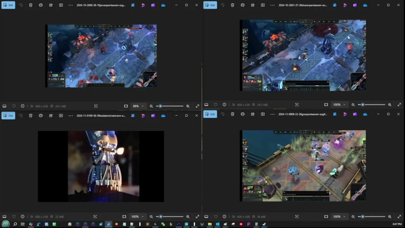Delete the gnar pentakill image

pyautogui.click(x=233, y=114)
